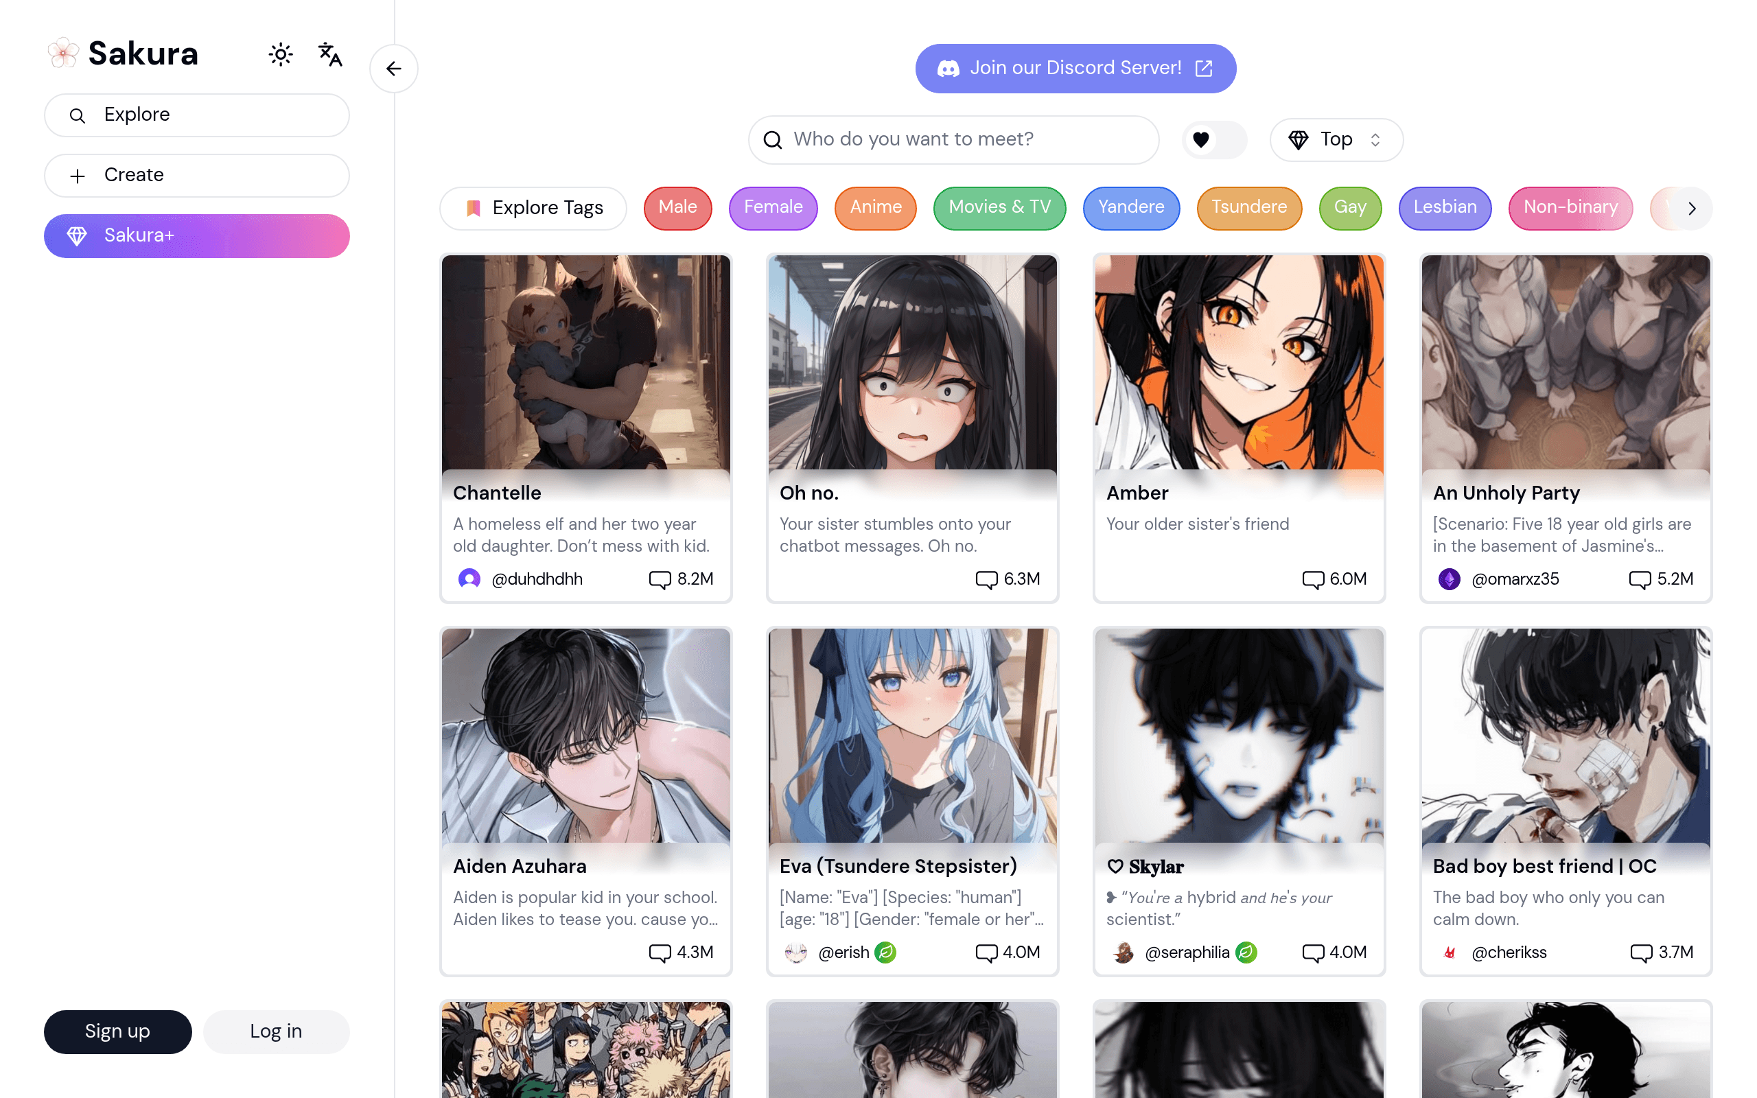Join the Discord Server
The width and height of the screenshot is (1757, 1098).
pyautogui.click(x=1075, y=68)
